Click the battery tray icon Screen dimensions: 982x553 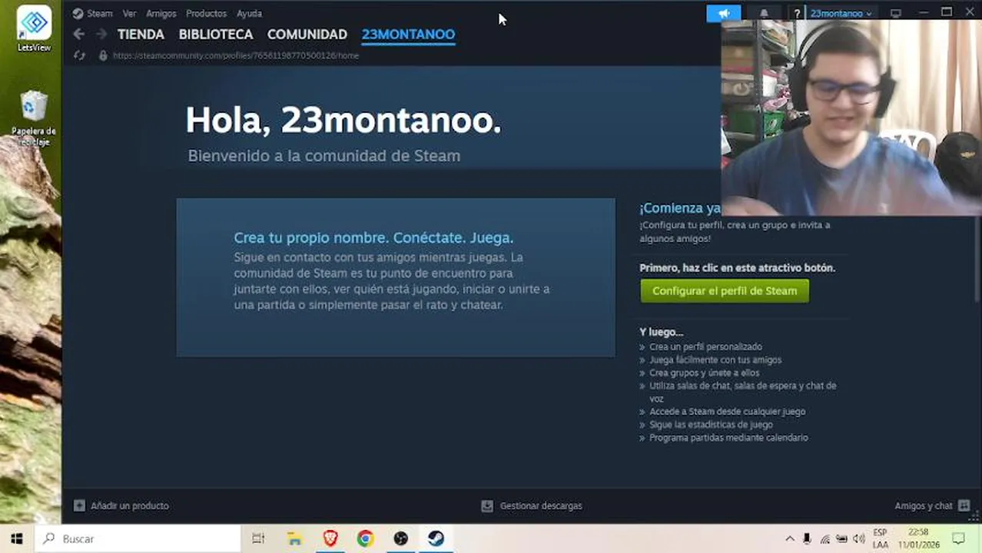click(x=842, y=539)
